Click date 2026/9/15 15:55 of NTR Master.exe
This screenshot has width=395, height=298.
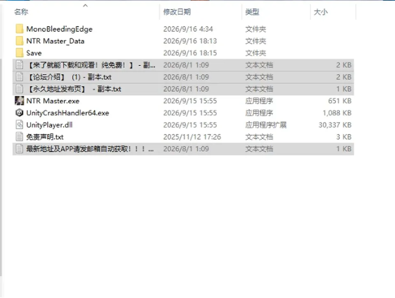coord(190,101)
